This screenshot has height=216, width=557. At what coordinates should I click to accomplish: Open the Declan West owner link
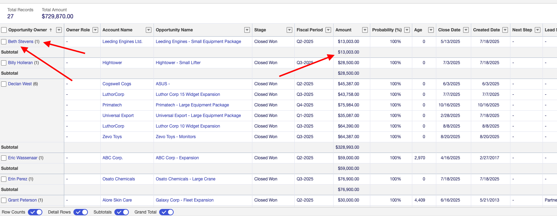click(x=20, y=84)
